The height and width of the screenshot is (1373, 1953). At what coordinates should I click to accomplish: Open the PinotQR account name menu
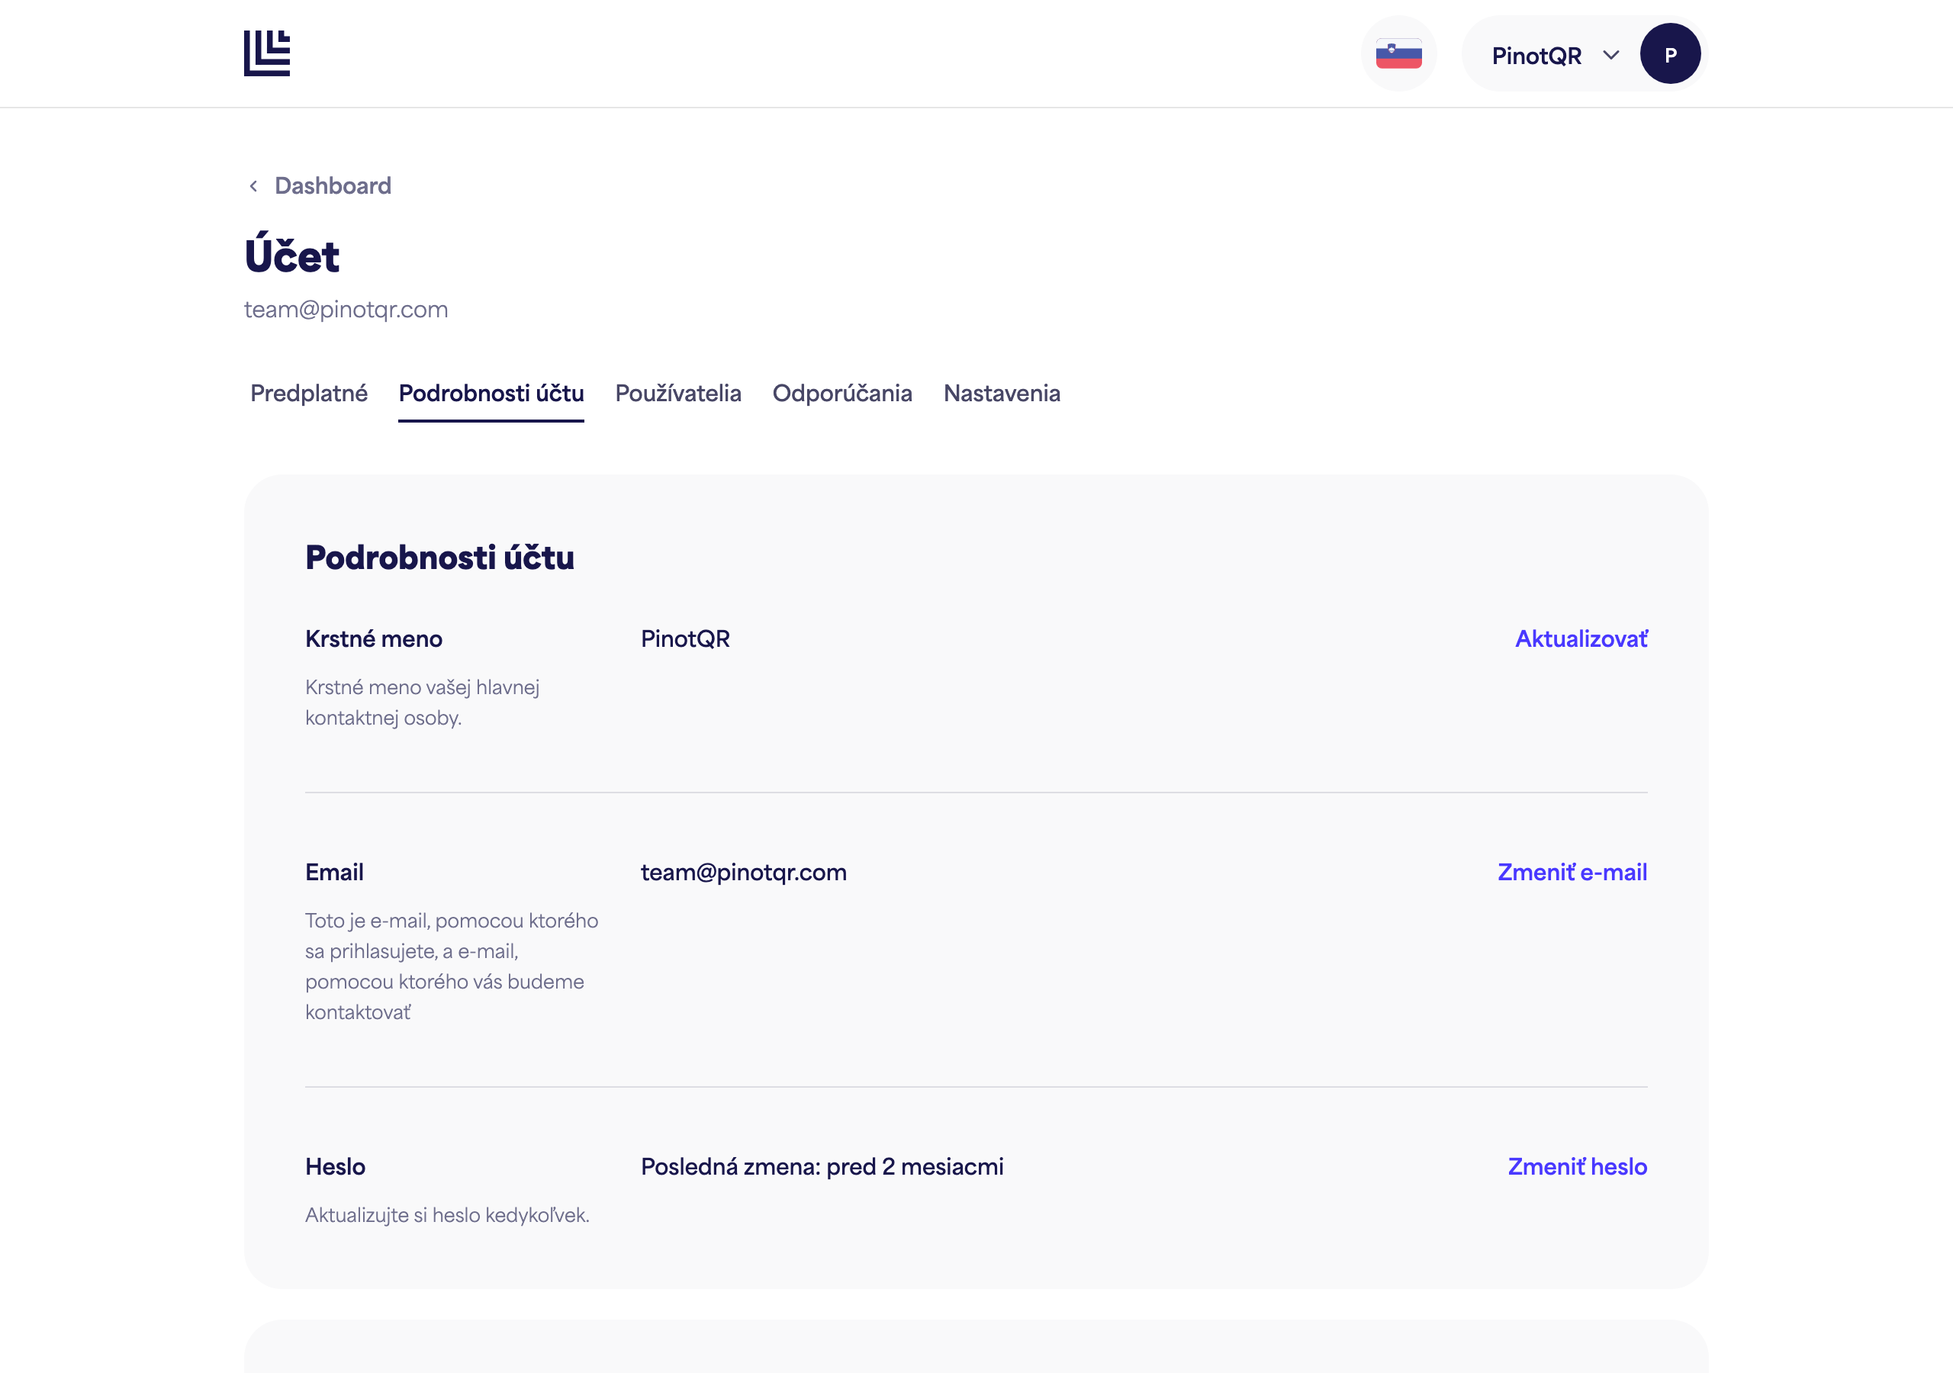tap(1536, 55)
